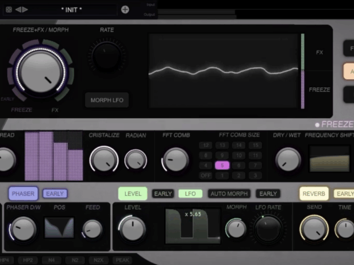Toggle the EARLY button beside PHASER

pos(55,193)
